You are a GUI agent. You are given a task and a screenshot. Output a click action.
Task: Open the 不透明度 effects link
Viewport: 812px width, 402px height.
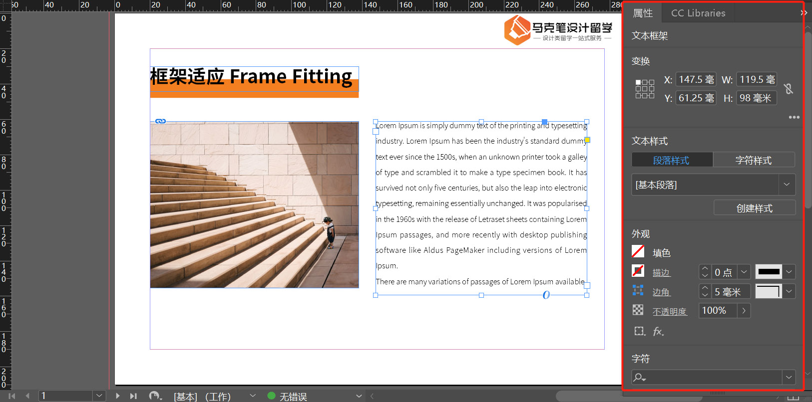tap(670, 311)
